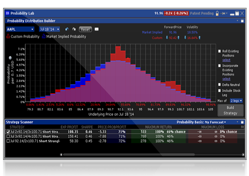Click scrollbar right arrow in Strategy Scanner
The image size is (249, 176).
coord(243,154)
